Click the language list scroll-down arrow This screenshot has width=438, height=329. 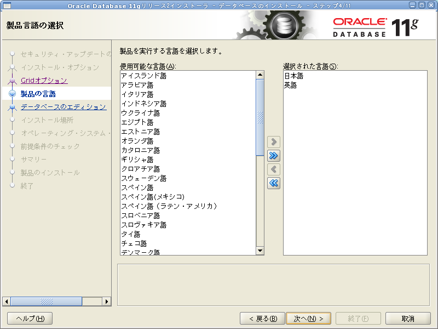pos(260,251)
